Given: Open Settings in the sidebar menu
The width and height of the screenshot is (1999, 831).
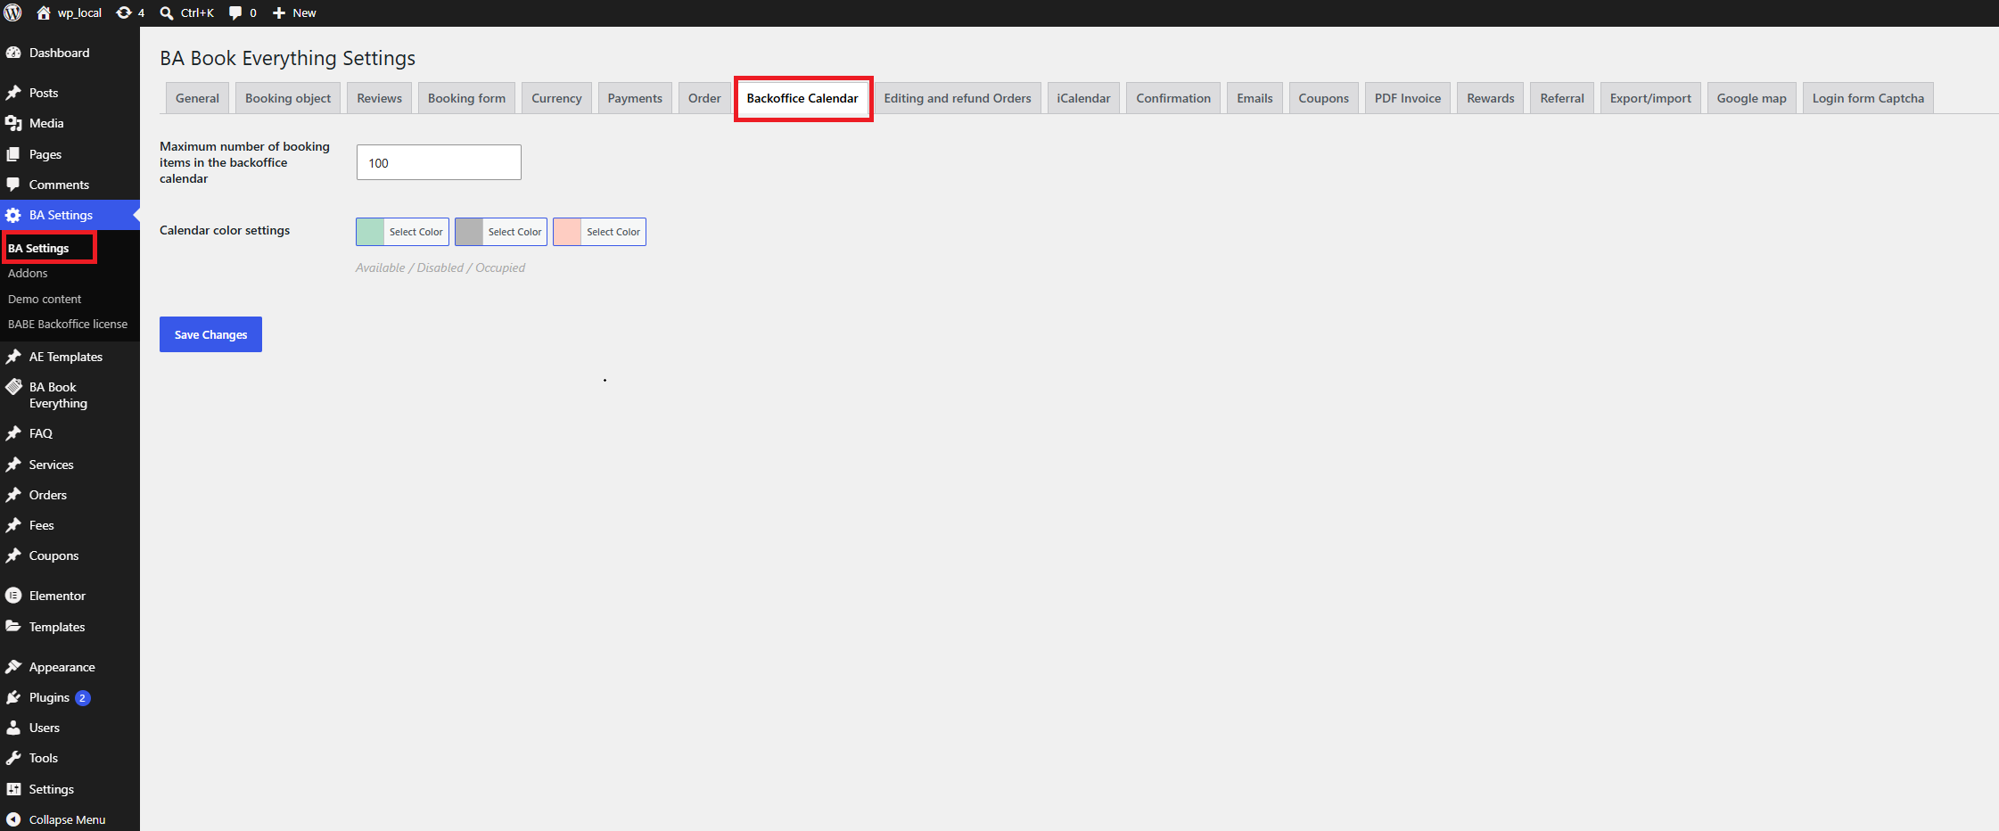Looking at the screenshot, I should click(51, 789).
